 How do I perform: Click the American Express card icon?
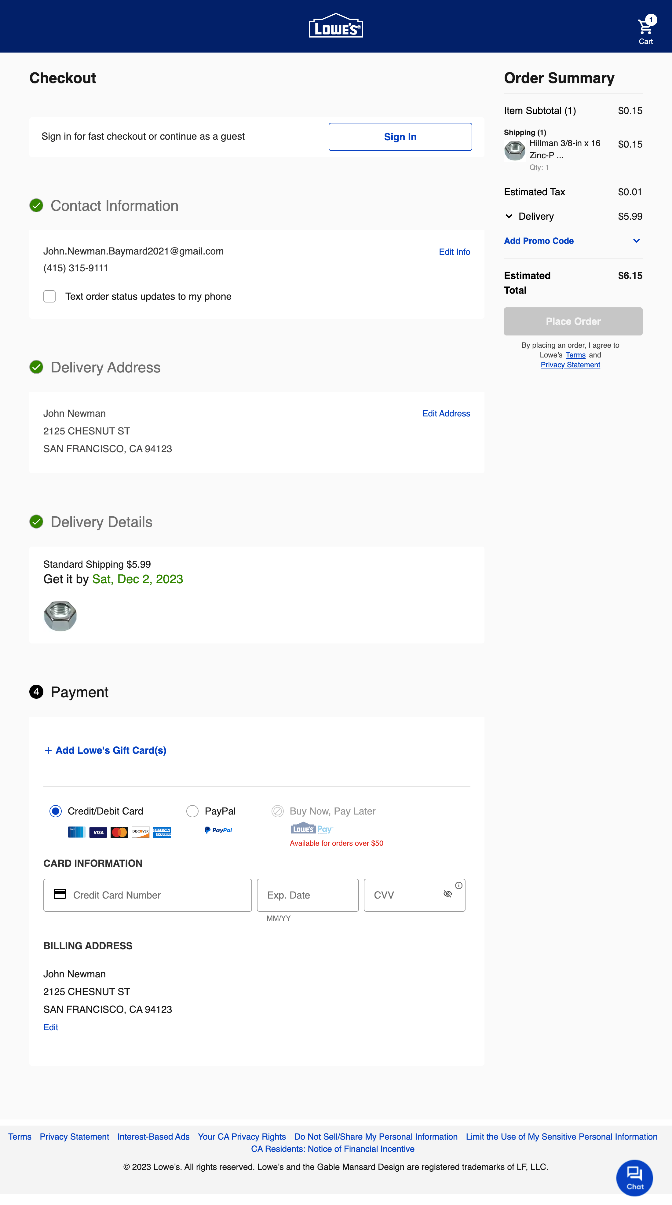pos(163,832)
